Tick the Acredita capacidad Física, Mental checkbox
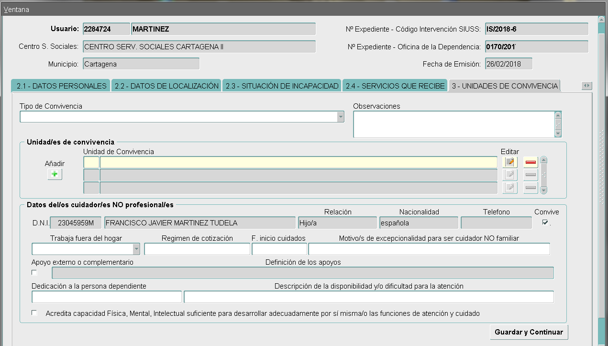Viewport: 608px width, 346px height. [x=34, y=313]
